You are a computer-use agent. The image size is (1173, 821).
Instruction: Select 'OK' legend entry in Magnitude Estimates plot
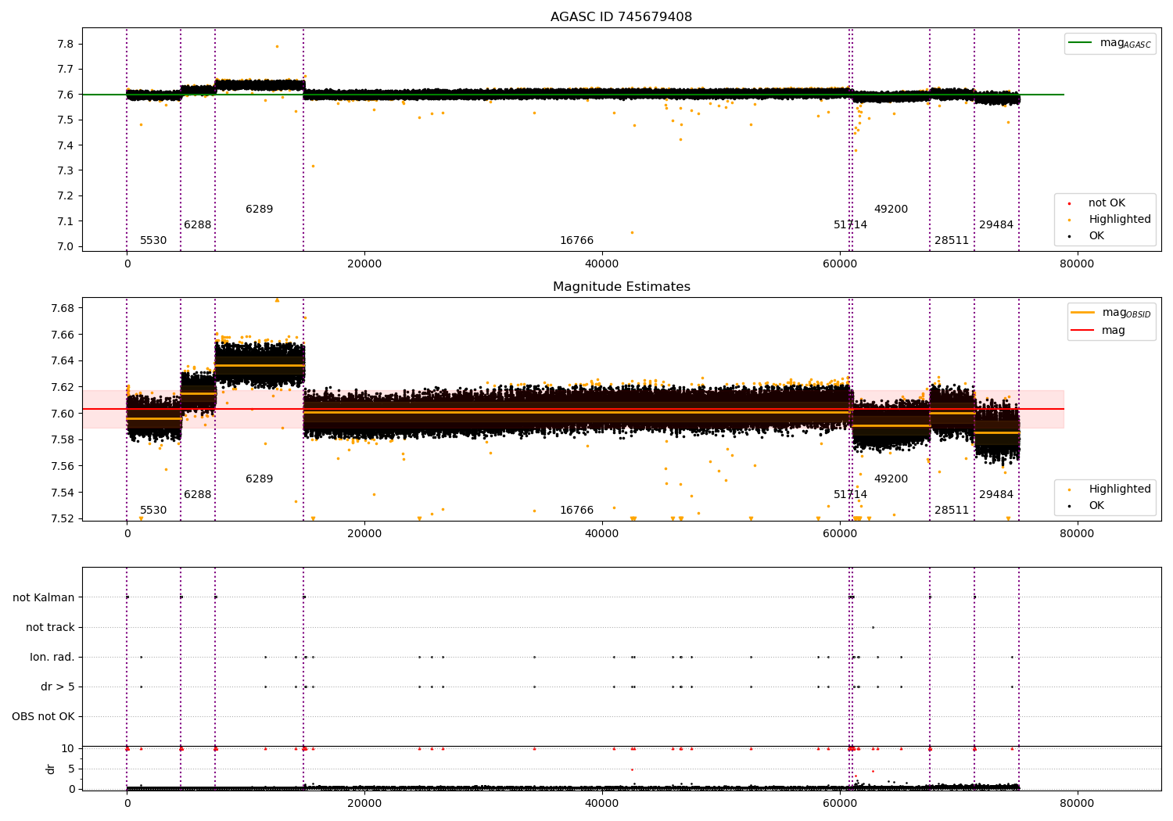point(1096,506)
